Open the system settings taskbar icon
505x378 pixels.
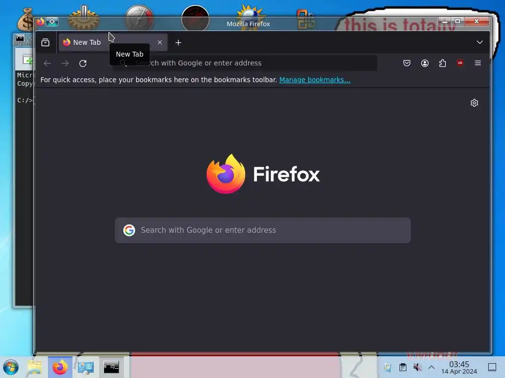(x=86, y=367)
